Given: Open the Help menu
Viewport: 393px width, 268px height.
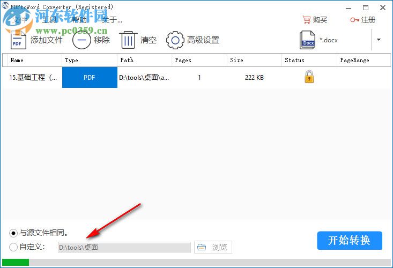Looking at the screenshot, I should tap(79, 20).
